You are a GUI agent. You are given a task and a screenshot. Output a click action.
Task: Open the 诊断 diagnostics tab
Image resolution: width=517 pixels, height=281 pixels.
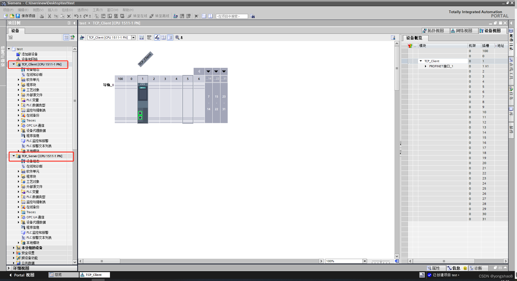pos(479,268)
